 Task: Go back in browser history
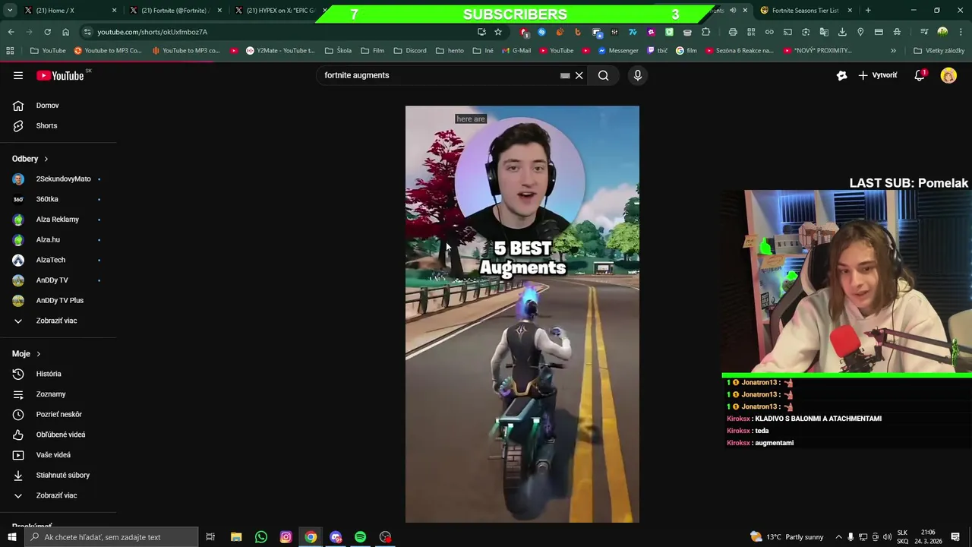[11, 32]
